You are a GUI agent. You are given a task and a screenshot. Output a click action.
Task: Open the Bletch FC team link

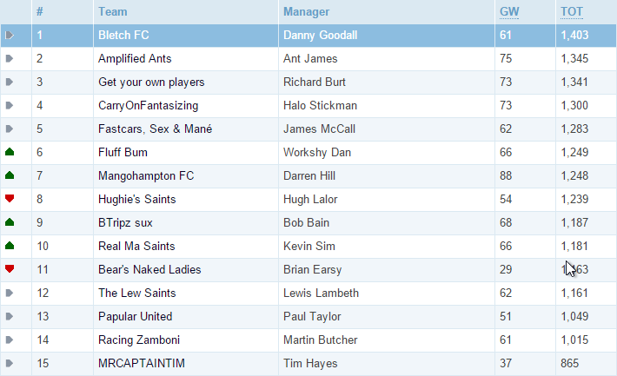pos(123,35)
